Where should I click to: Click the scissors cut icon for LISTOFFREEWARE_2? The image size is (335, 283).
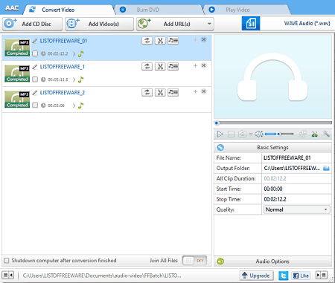click(x=160, y=92)
